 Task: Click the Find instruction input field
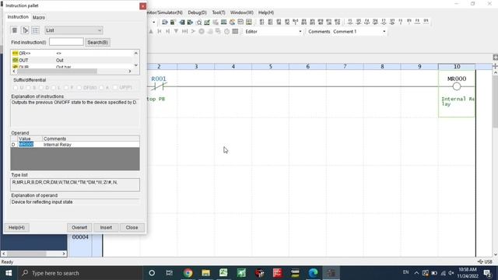tap(66, 42)
